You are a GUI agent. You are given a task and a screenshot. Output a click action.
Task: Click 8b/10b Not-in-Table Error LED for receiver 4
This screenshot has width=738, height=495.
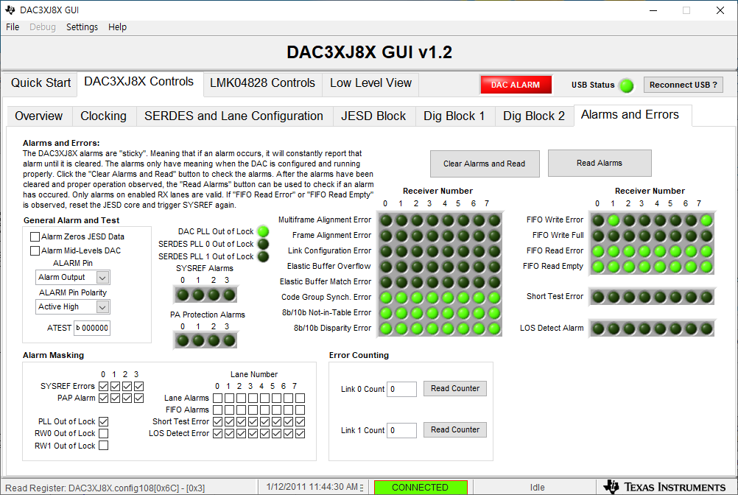tap(448, 313)
